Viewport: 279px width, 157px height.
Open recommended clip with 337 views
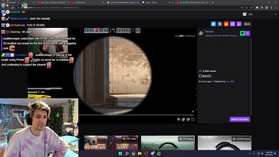pyautogui.click(x=168, y=143)
